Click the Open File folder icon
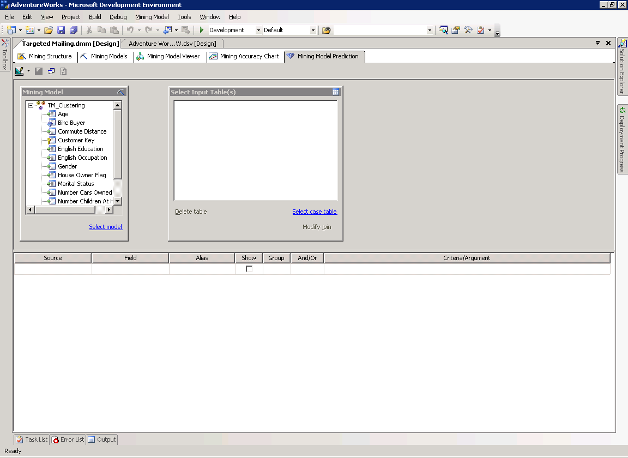 point(49,30)
